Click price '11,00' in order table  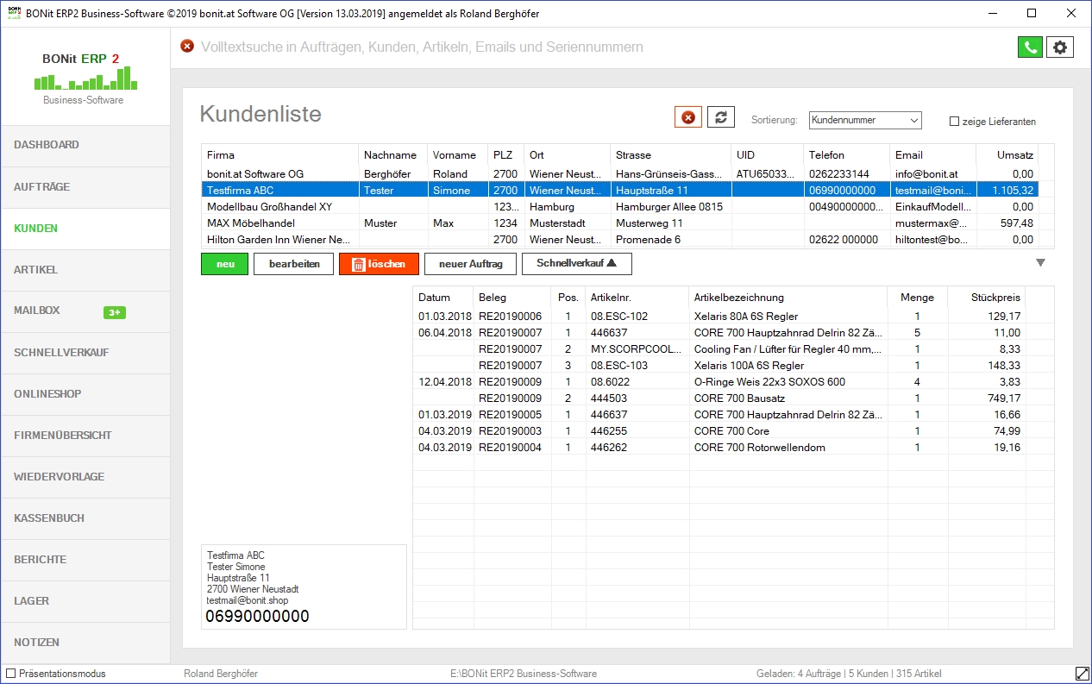[x=1007, y=333]
